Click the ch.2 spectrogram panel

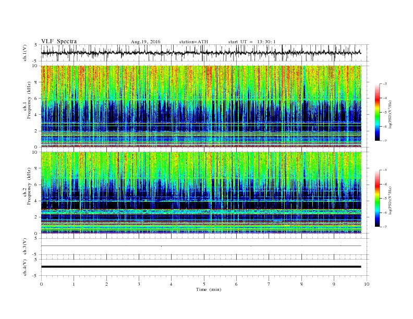[201, 192]
